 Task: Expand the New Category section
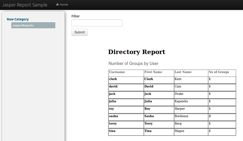(x=18, y=19)
